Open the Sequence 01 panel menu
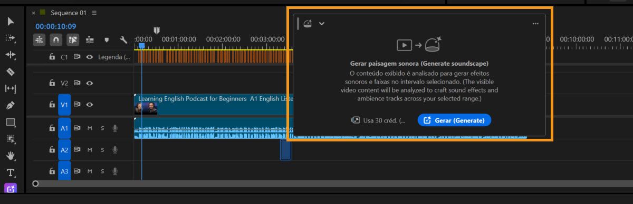The width and height of the screenshot is (633, 204). (94, 13)
